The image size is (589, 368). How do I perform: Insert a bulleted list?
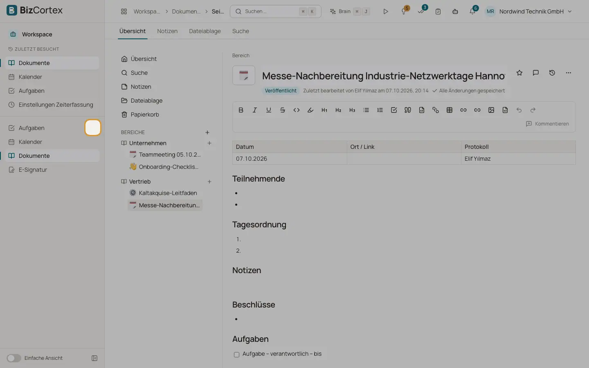(366, 110)
